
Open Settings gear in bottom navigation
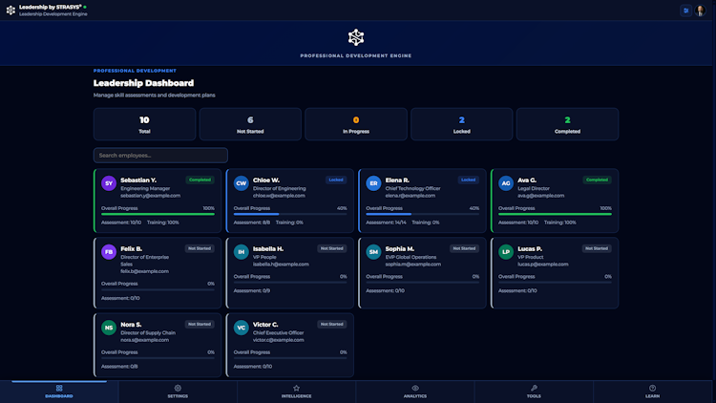click(x=178, y=388)
